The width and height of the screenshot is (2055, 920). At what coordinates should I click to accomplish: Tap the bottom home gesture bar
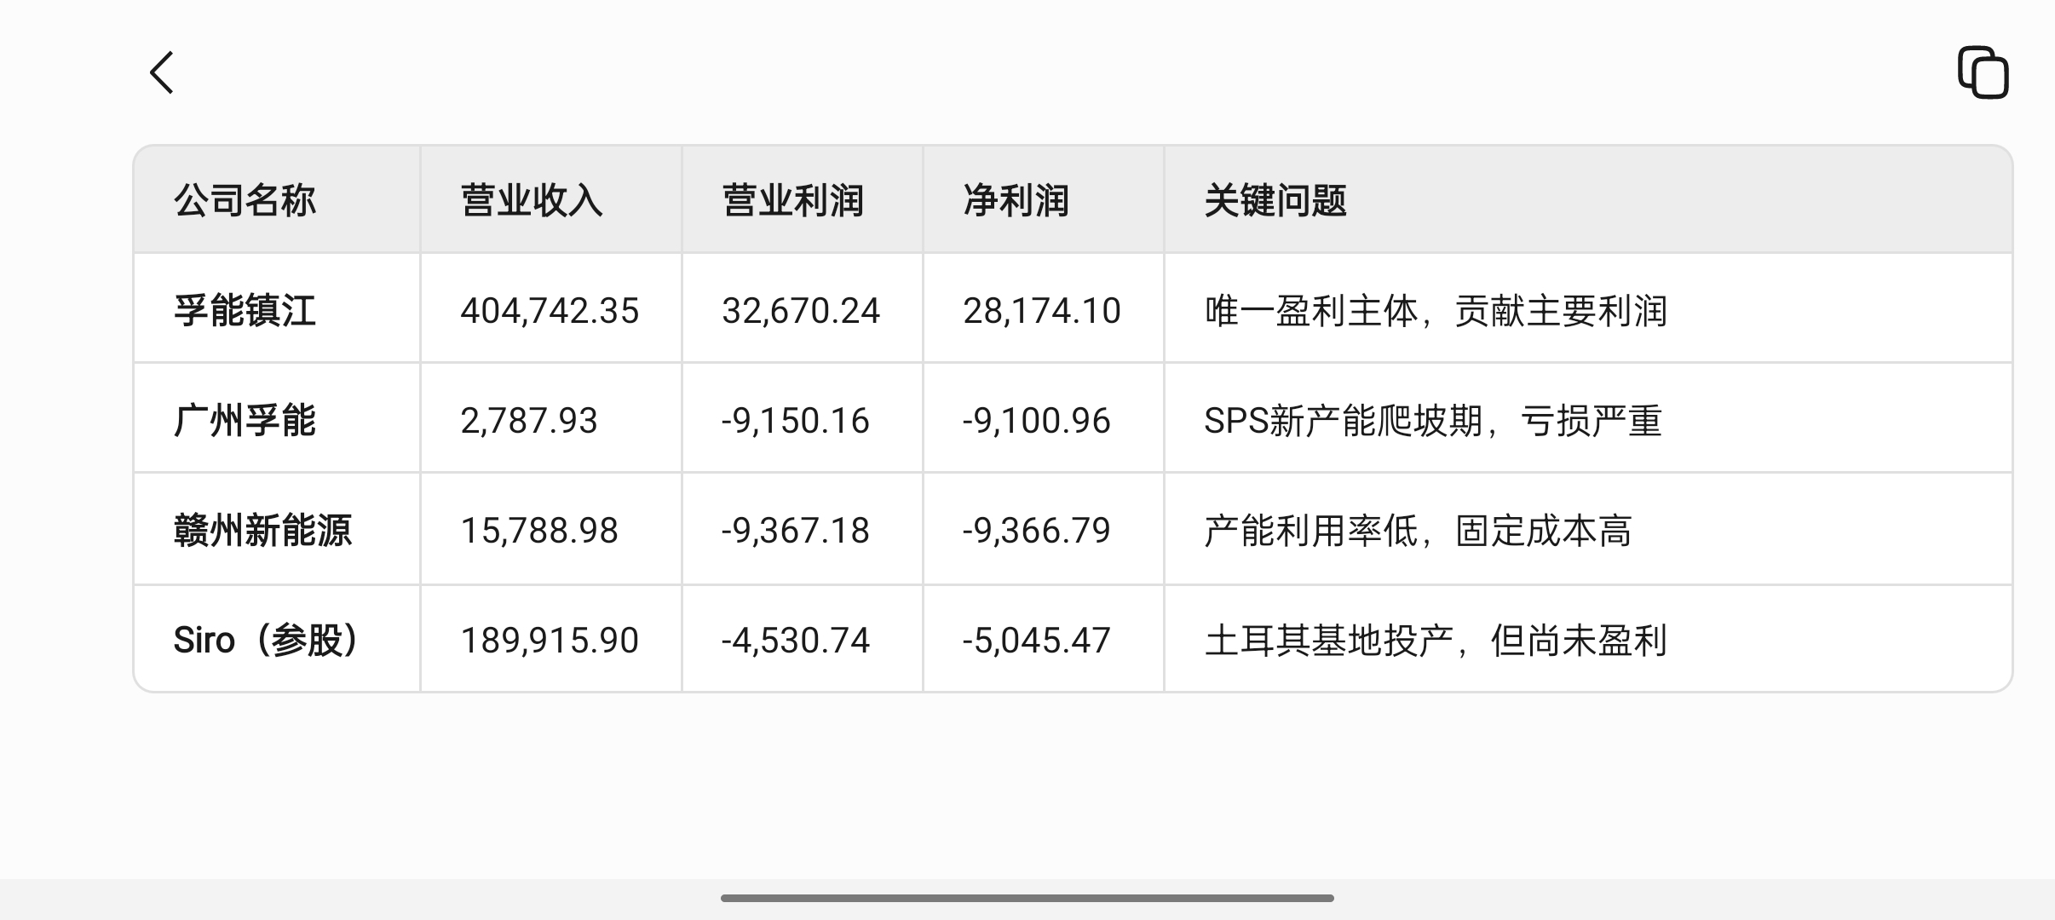click(1027, 898)
